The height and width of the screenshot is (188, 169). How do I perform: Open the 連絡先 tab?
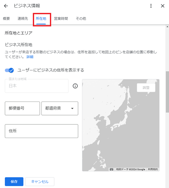pyautogui.click(x=23, y=19)
